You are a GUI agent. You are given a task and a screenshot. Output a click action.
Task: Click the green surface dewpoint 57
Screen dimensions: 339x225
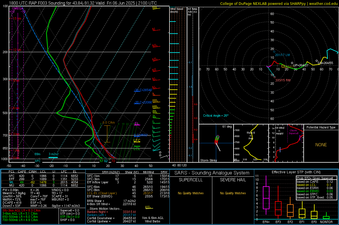101,161
